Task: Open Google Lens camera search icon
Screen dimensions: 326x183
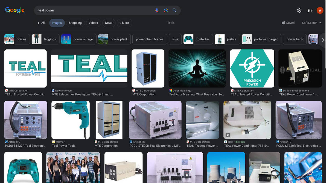Action: click(166, 10)
